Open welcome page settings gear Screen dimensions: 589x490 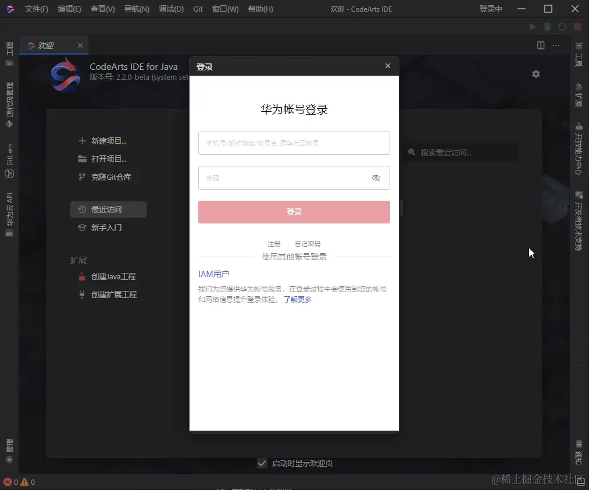[x=536, y=74]
